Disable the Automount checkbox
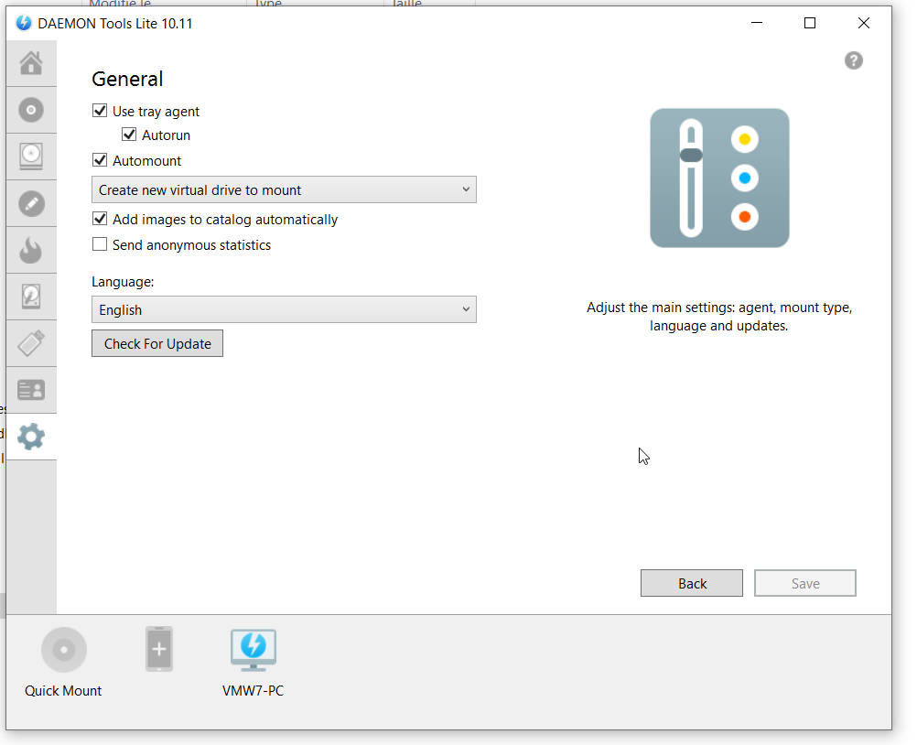Image resolution: width=917 pixels, height=745 pixels. click(x=100, y=160)
